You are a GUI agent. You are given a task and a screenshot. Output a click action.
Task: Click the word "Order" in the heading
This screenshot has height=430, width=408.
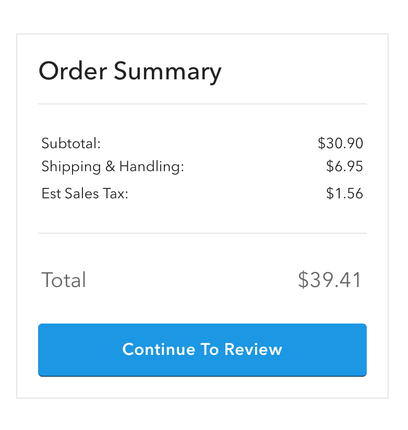pyautogui.click(x=73, y=71)
